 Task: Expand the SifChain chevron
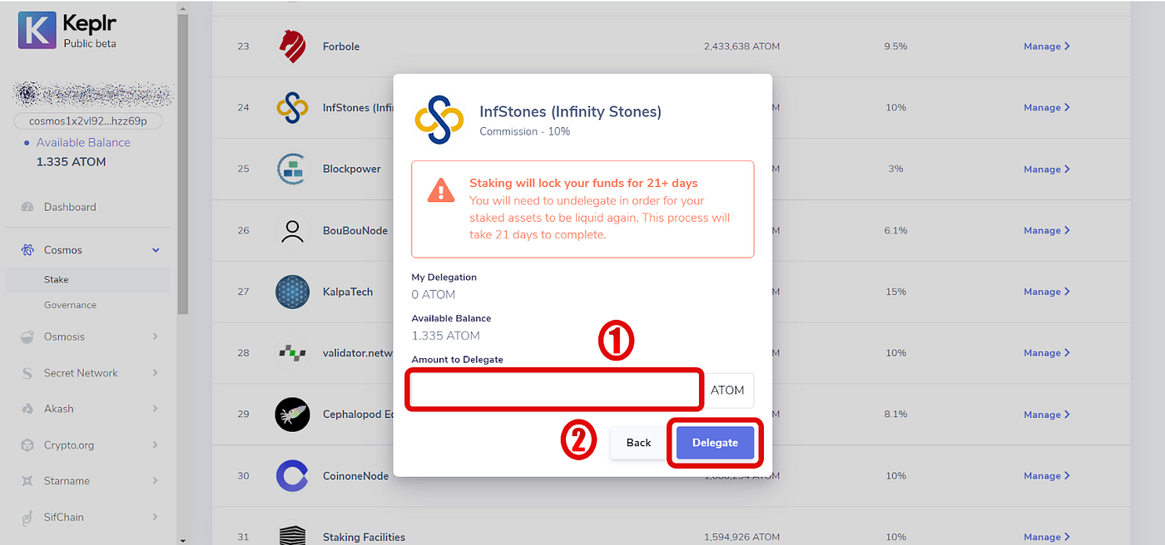pos(156,517)
